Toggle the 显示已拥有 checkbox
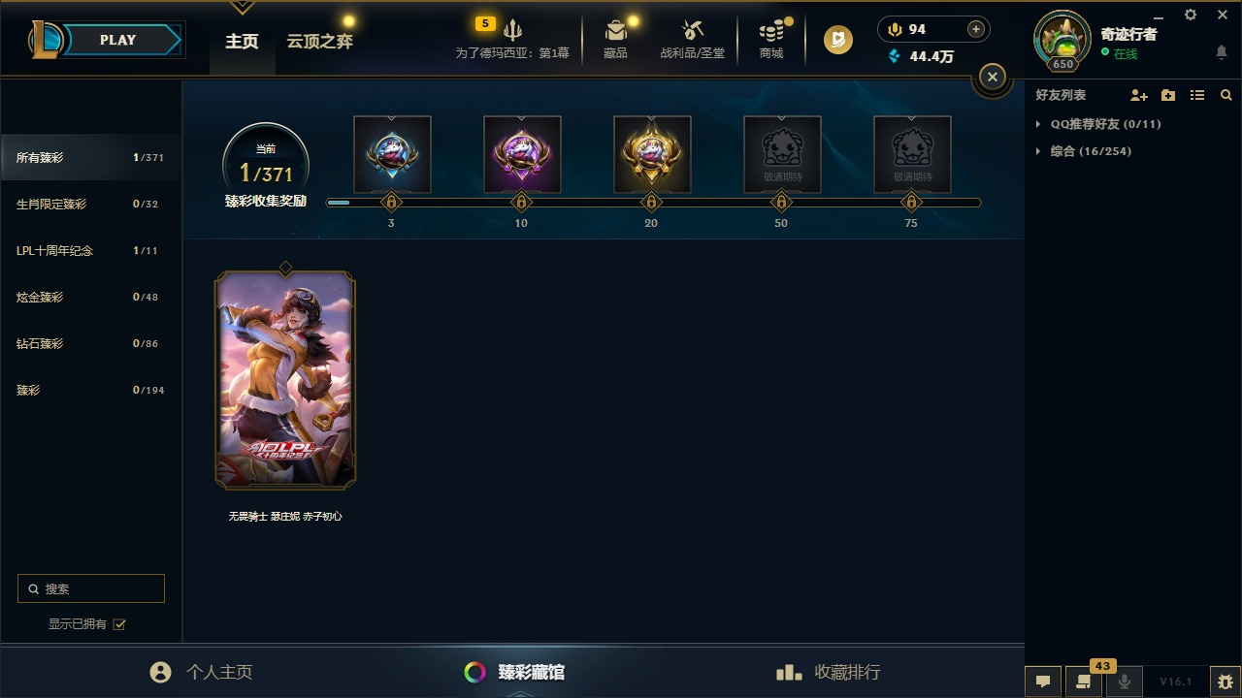1242x698 pixels. point(119,624)
